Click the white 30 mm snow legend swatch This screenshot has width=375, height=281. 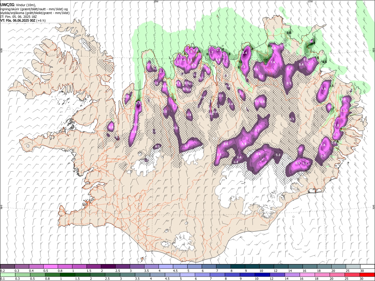click(367, 266)
